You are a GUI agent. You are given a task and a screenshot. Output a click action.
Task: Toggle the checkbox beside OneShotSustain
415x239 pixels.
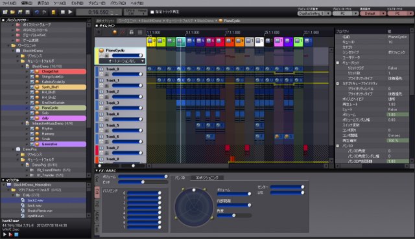pos(32,103)
